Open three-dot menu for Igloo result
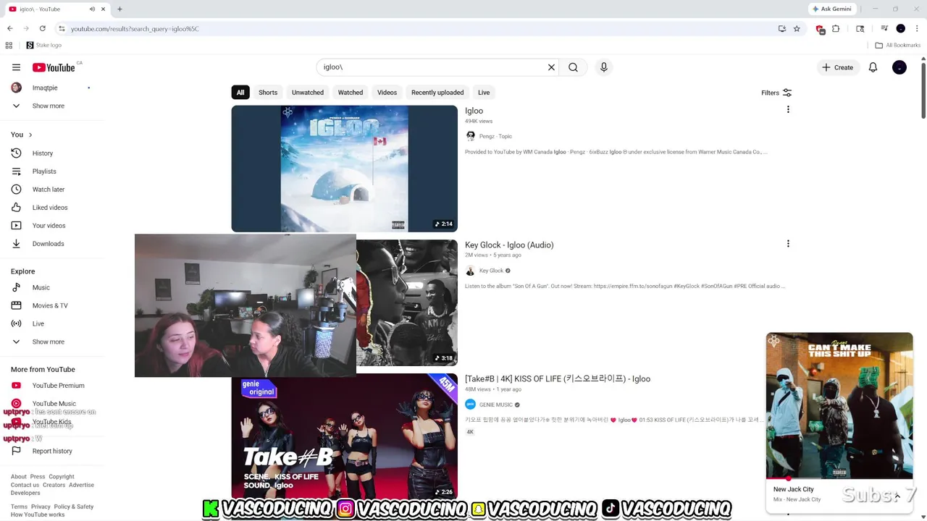Screen dimensions: 927x521 point(788,110)
